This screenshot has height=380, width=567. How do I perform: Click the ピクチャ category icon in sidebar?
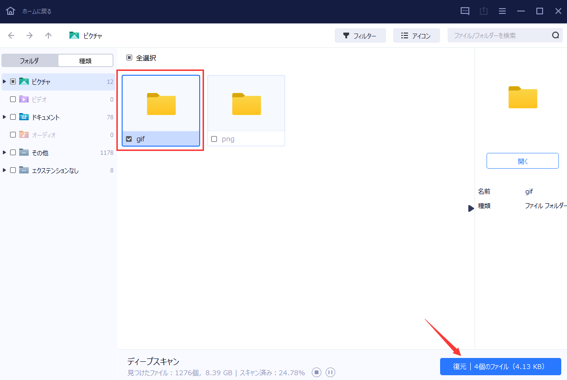24,81
